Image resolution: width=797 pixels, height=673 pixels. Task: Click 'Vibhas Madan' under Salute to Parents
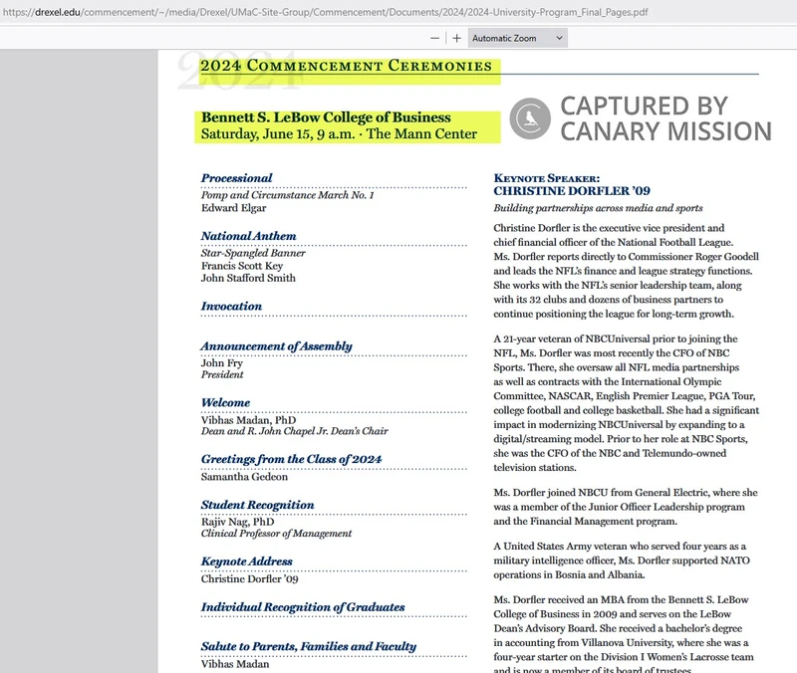235,664
